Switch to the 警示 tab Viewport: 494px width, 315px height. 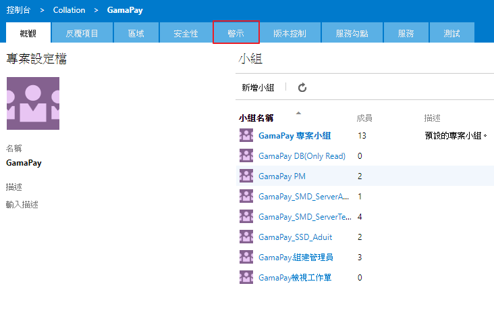[236, 32]
